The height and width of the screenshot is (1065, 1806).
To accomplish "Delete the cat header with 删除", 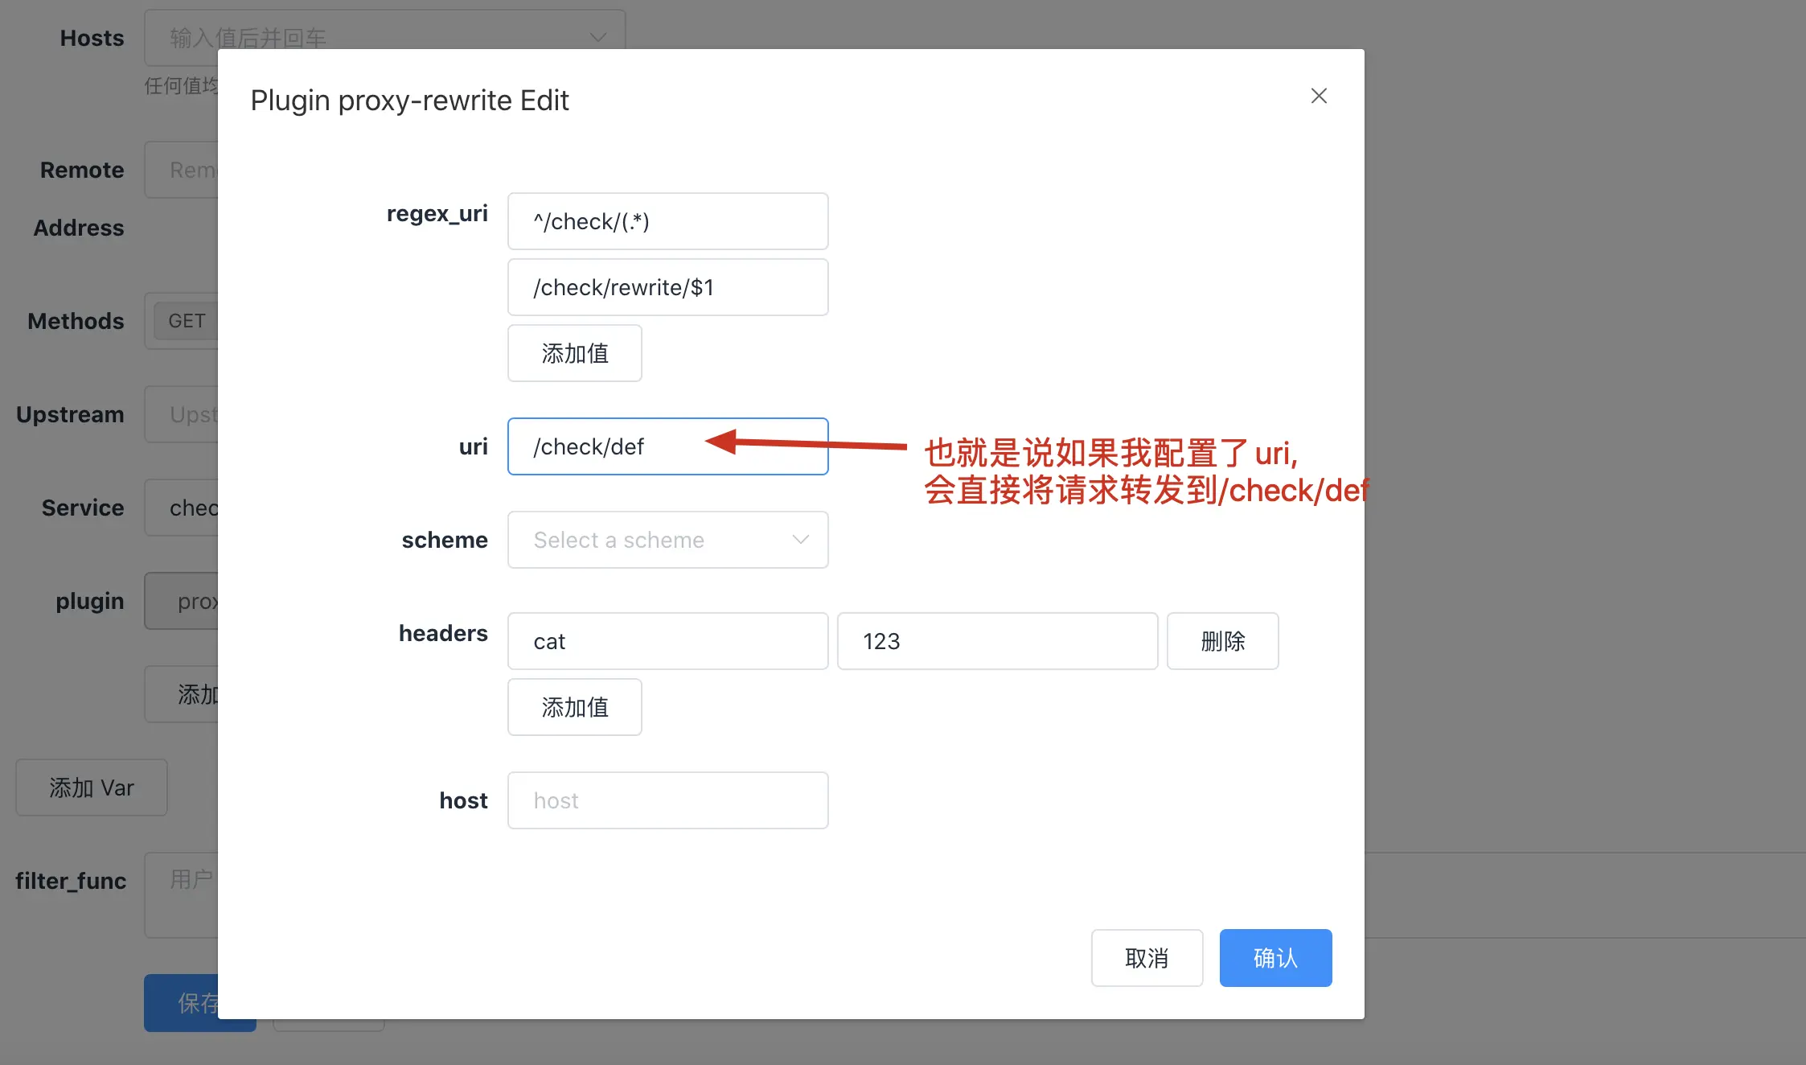I will [x=1222, y=641].
